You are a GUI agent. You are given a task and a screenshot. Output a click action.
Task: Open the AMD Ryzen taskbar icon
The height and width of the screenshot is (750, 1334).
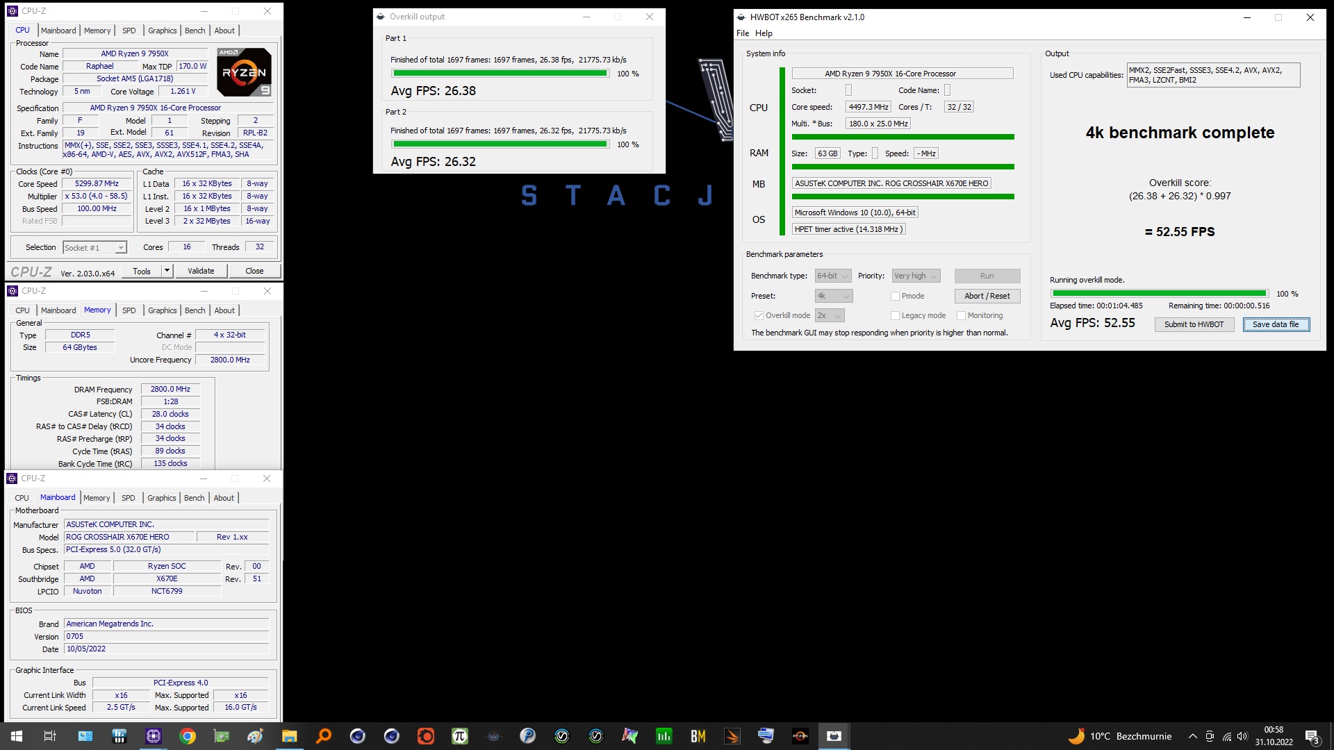coord(800,736)
